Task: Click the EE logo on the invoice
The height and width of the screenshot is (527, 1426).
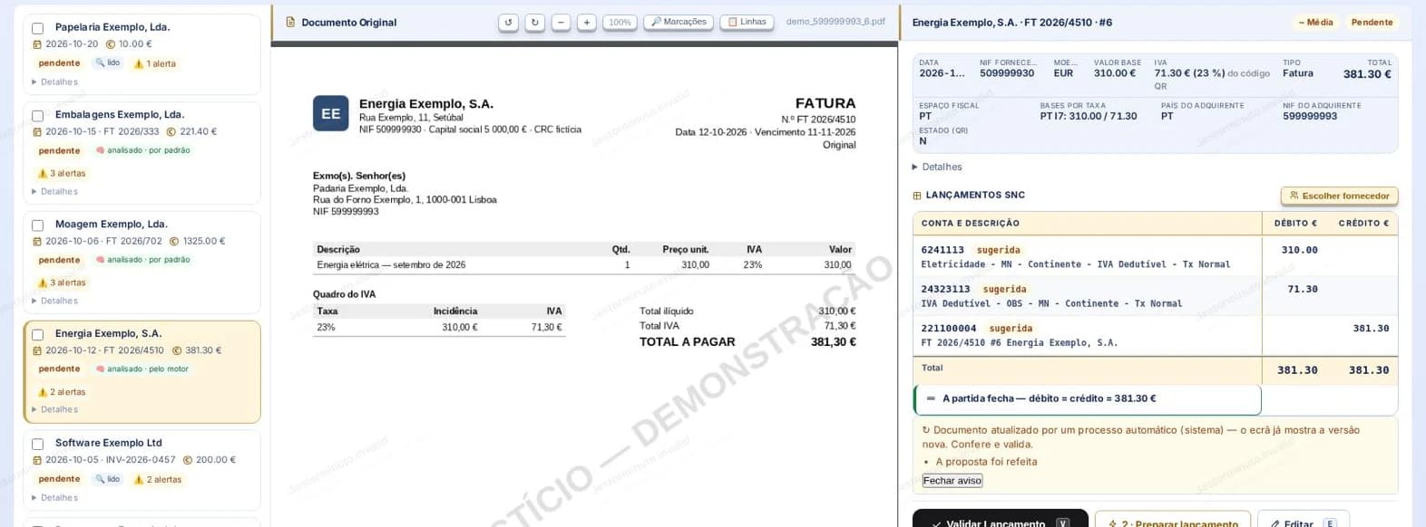Action: pos(330,113)
